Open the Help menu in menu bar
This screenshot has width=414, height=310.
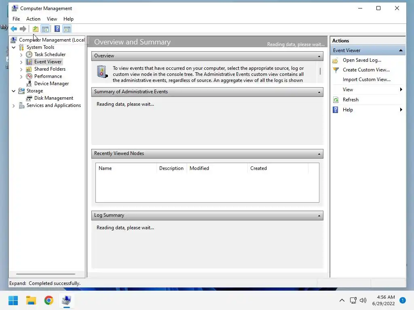[68, 19]
